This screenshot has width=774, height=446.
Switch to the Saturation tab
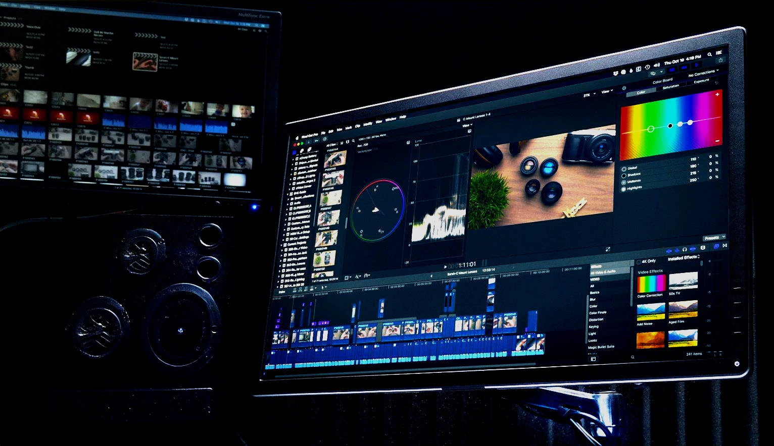coord(670,87)
